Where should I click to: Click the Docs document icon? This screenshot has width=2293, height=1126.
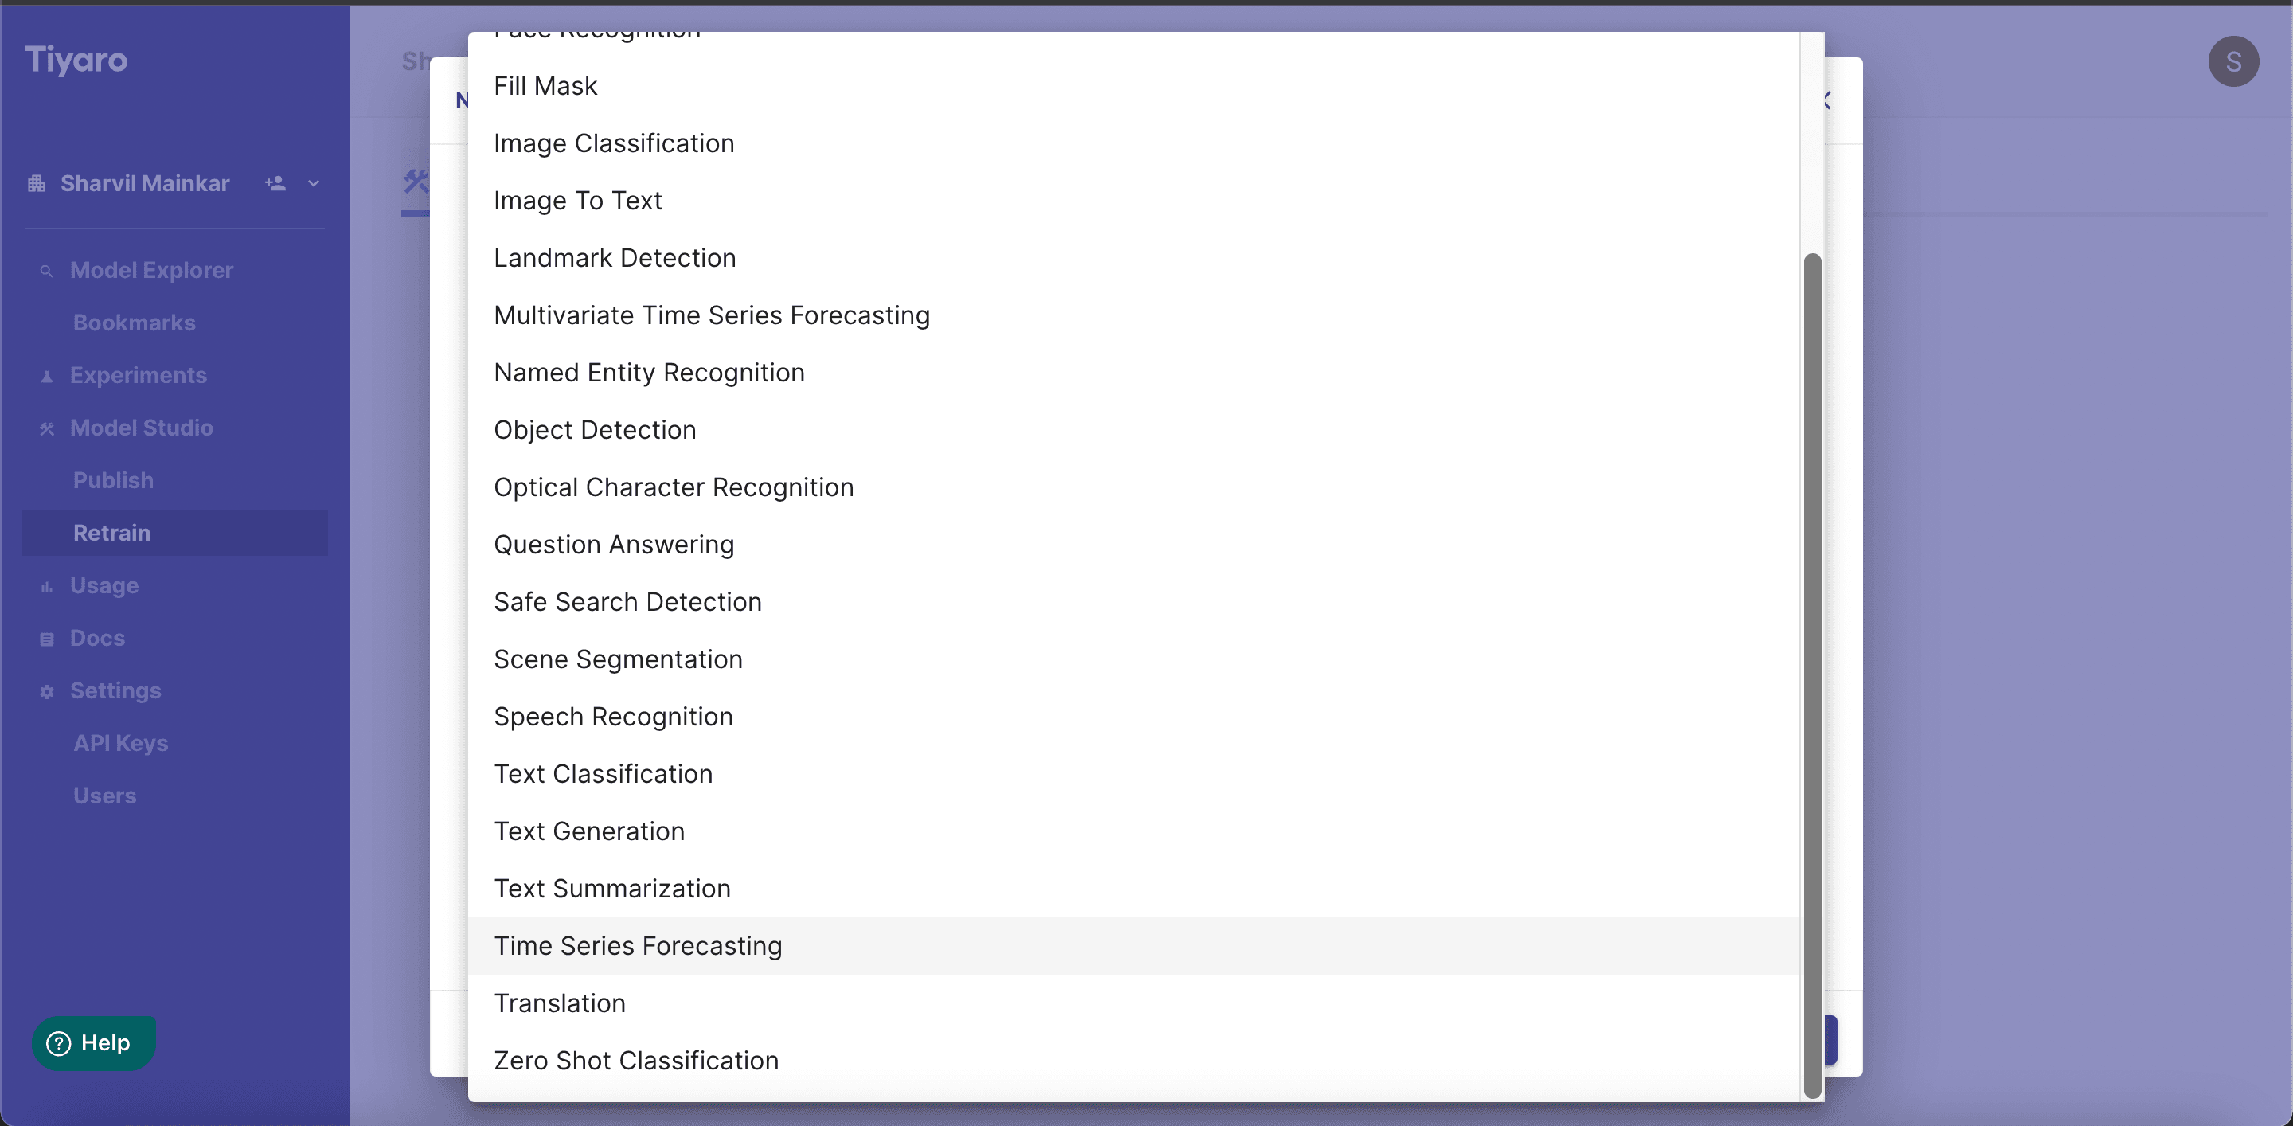(x=47, y=640)
